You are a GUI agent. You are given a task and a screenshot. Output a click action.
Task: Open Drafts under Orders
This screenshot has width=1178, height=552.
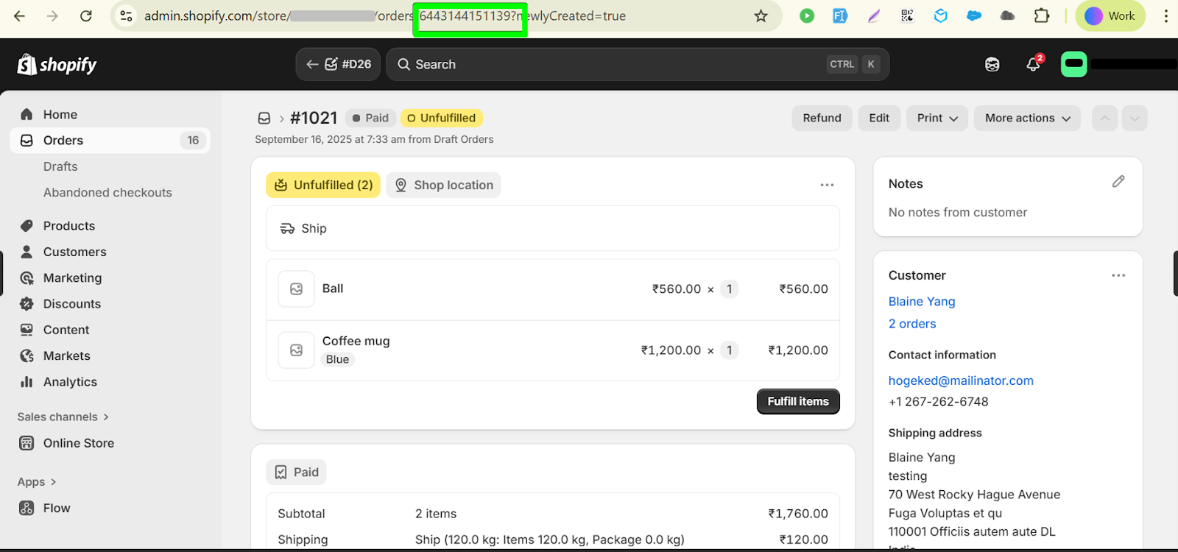click(x=60, y=166)
